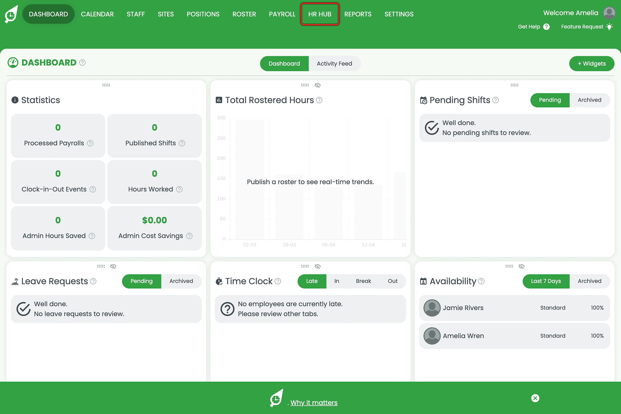The width and height of the screenshot is (621, 414).
Task: Click the help icon beside Availability
Action: (481, 281)
